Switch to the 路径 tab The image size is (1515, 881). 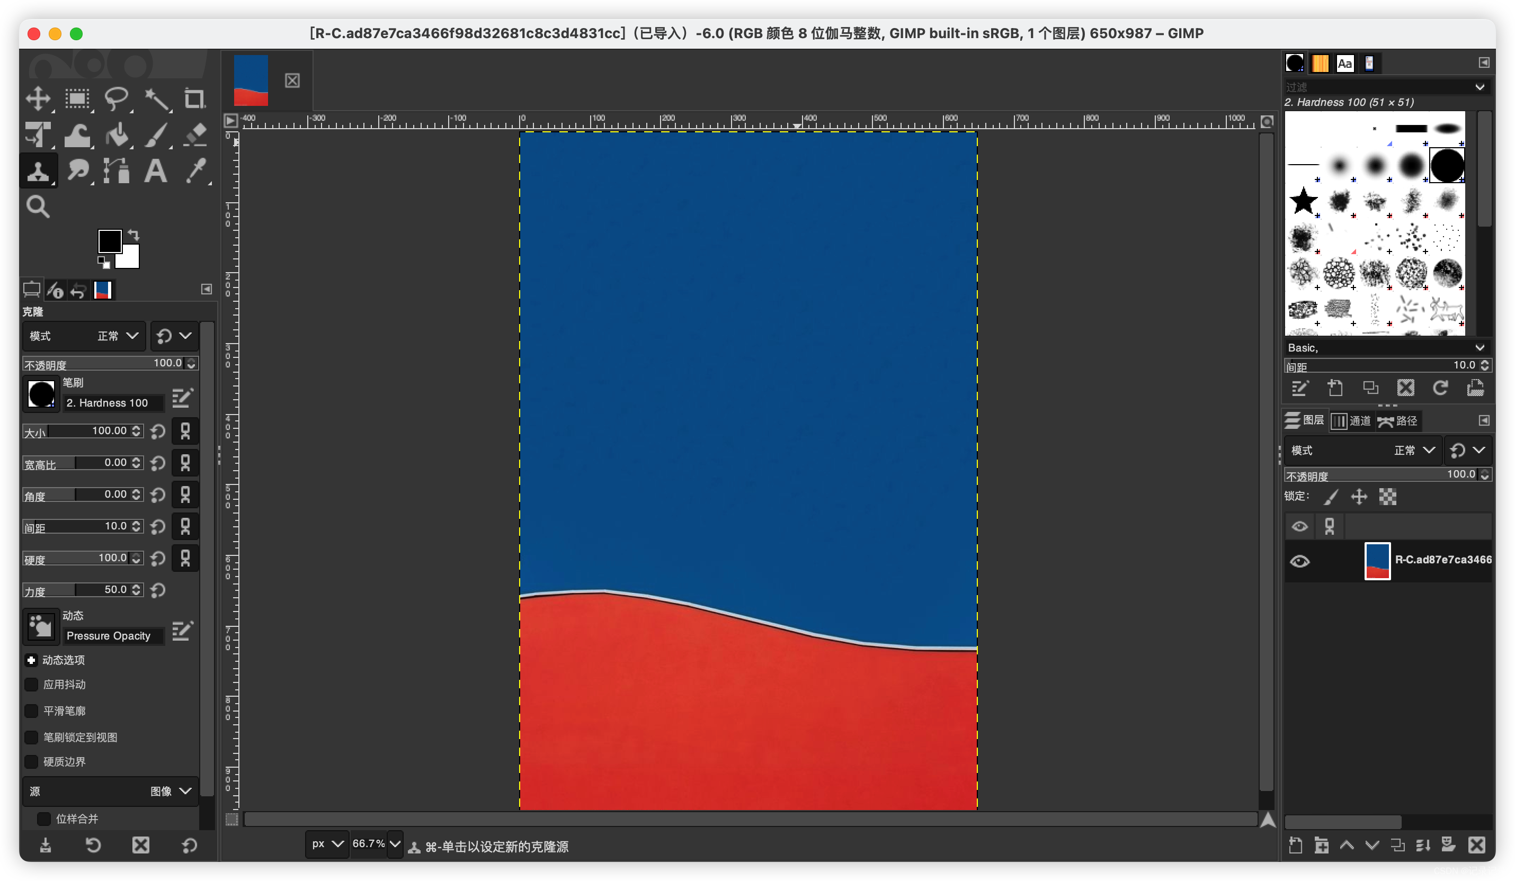[x=1398, y=421]
